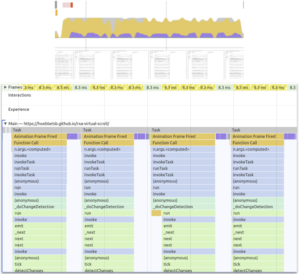Click the small yellow marker in overview
The image size is (299, 274).
[x=56, y=13]
